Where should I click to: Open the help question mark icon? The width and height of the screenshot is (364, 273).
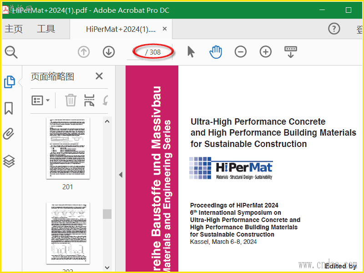334,29
